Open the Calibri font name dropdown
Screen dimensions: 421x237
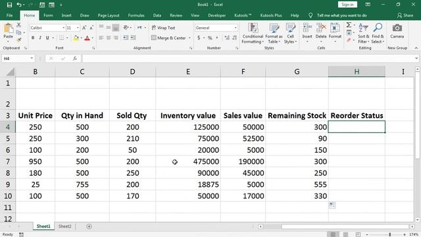pyautogui.click(x=64, y=28)
